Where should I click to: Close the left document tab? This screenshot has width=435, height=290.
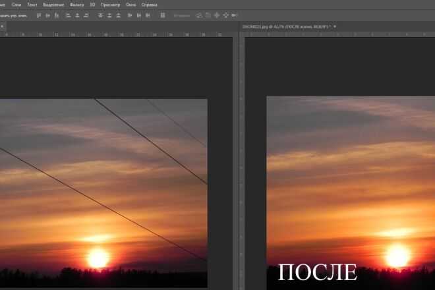(2, 26)
